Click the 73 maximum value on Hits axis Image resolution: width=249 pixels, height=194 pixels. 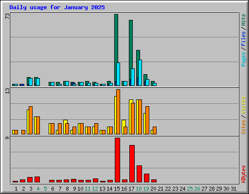[7, 16]
